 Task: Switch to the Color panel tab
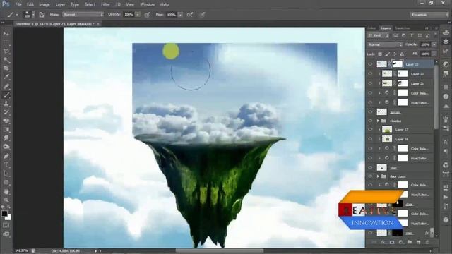[372, 28]
